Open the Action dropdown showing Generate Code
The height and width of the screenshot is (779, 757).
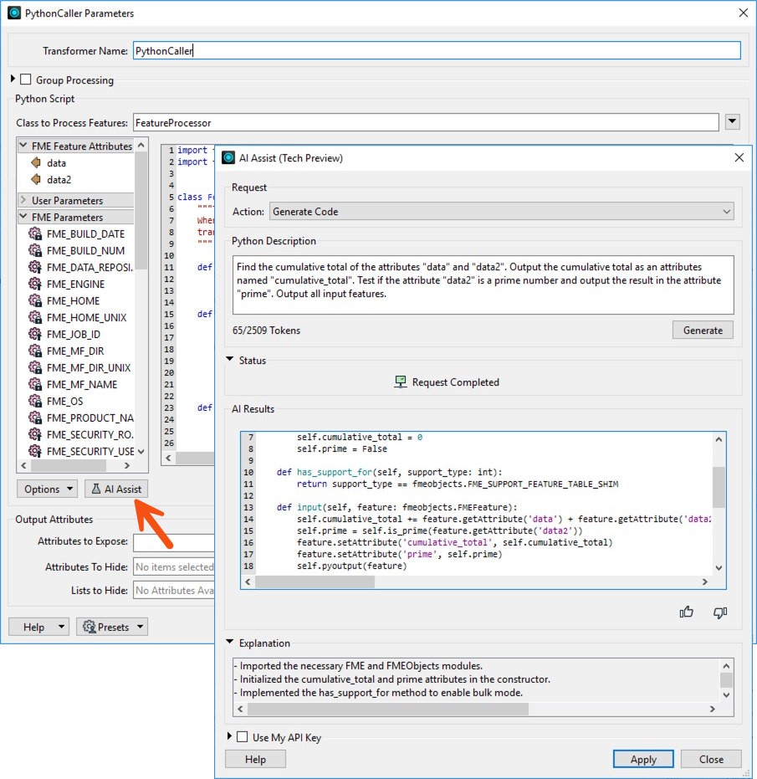click(502, 212)
